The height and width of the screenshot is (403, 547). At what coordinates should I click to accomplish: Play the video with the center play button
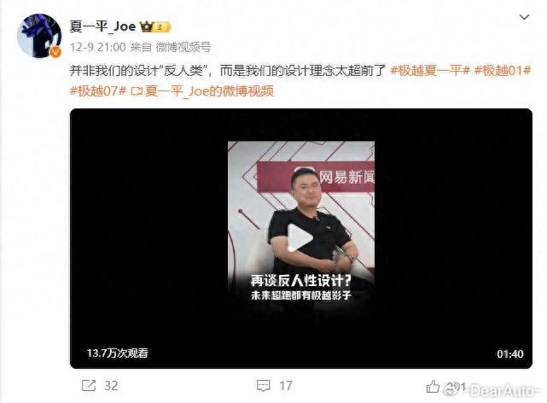[x=300, y=238]
